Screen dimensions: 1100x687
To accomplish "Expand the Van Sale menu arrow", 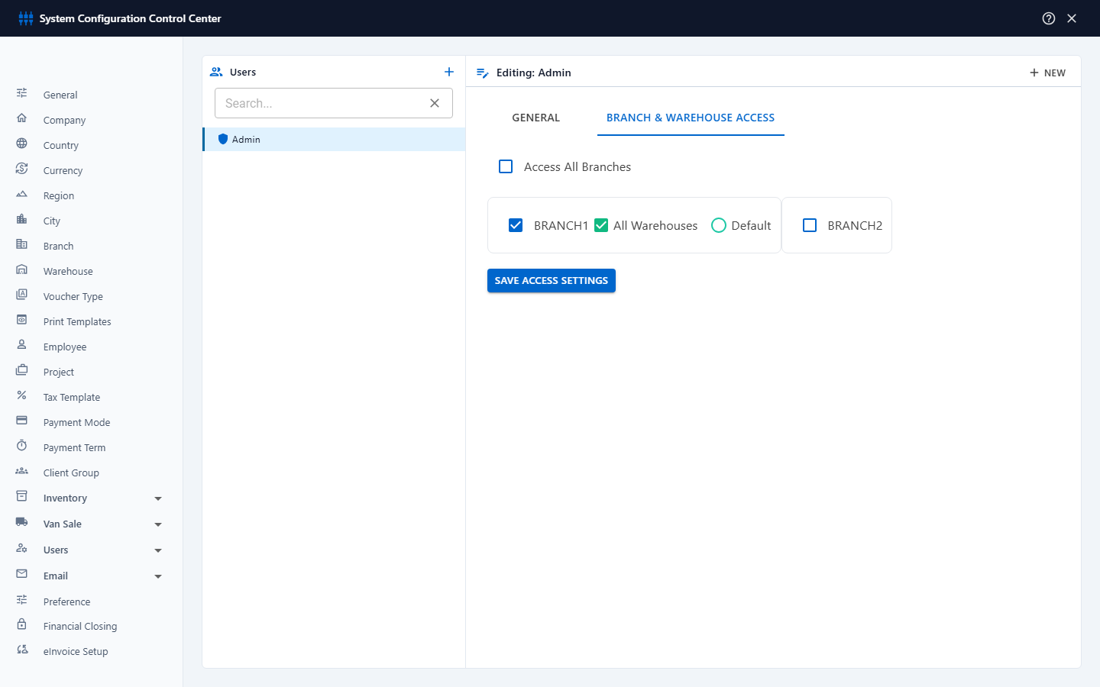I will (x=158, y=524).
